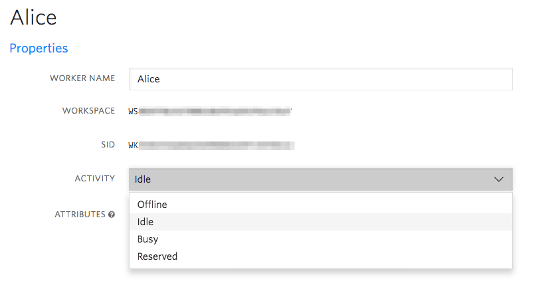Open the Activity combo box showing Idle
The width and height of the screenshot is (552, 283).
point(320,179)
